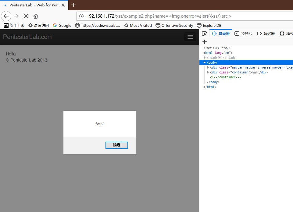Collapse the body element in the inspector
Viewport: 293px width, 212px height.
[204, 62]
